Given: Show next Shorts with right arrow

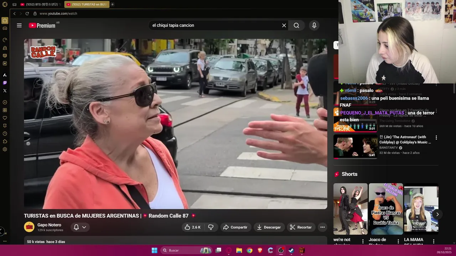Looking at the screenshot, I should pyautogui.click(x=437, y=214).
